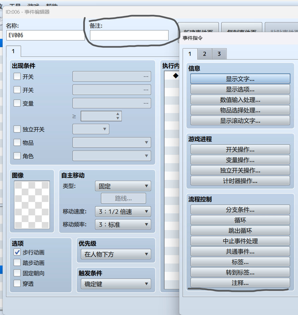Toggle the 变量 condition checkbox
Image resolution: width=298 pixels, height=315 pixels.
(17, 103)
